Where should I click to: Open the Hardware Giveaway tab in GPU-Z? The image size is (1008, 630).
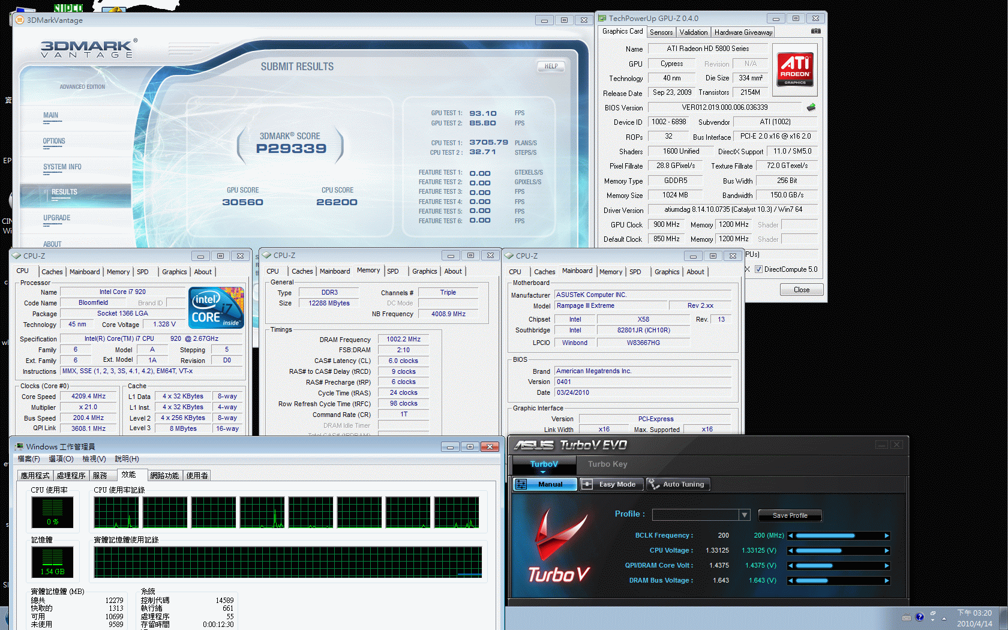743,32
